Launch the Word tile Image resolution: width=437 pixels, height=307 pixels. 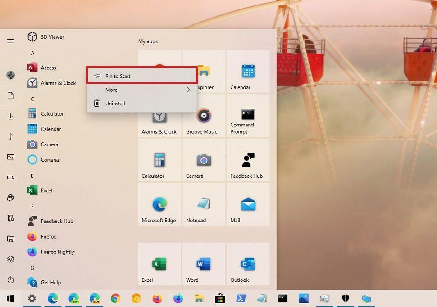click(x=204, y=264)
